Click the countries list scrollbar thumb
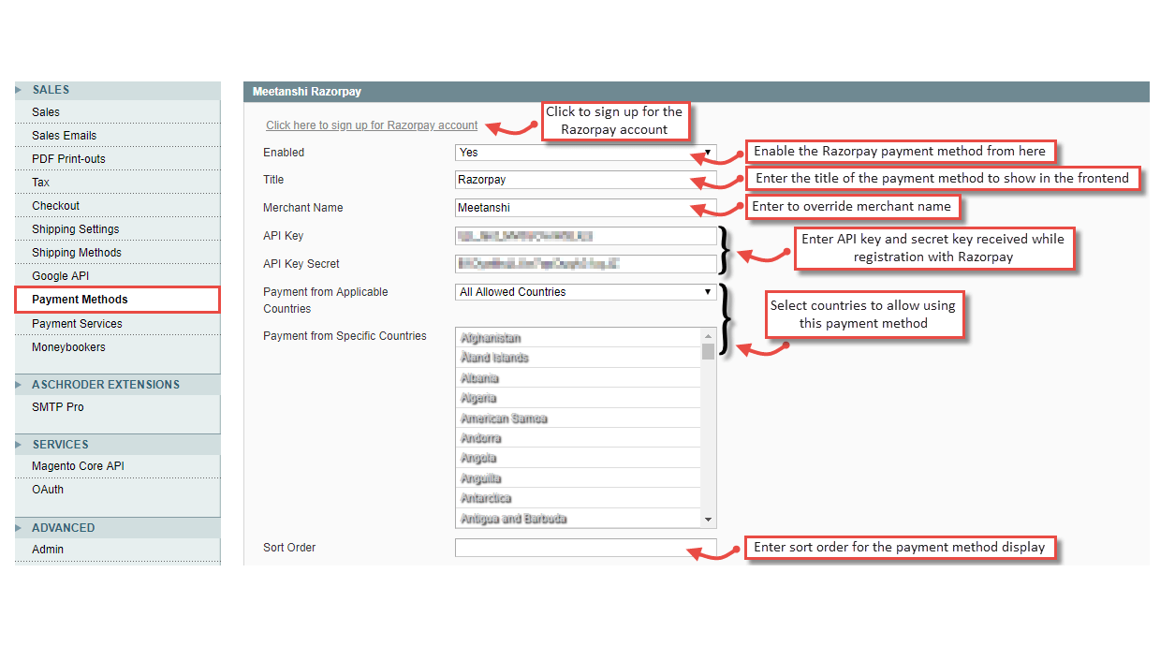Viewport: 1160px width, 646px height. pyautogui.click(x=709, y=351)
